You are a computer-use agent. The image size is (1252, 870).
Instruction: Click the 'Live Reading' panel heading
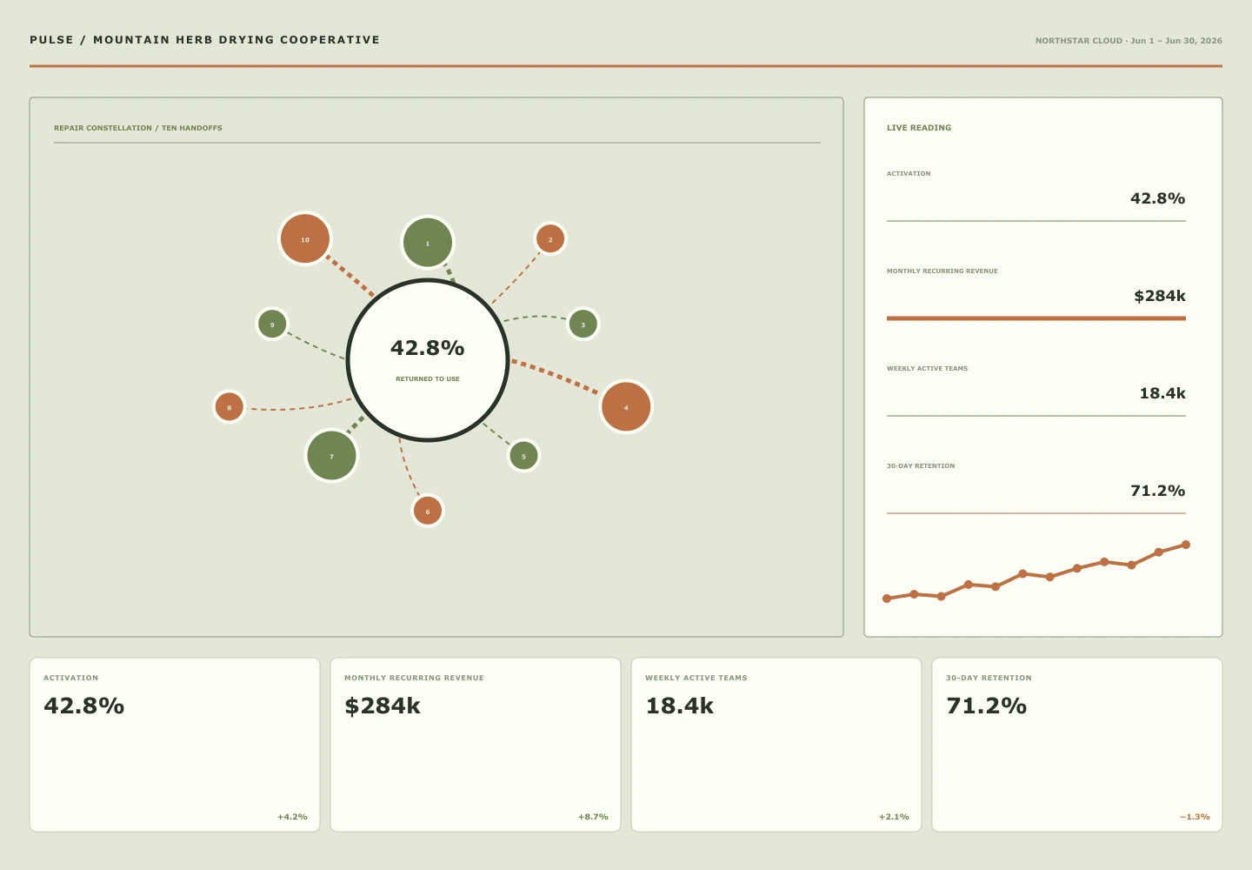tap(919, 128)
